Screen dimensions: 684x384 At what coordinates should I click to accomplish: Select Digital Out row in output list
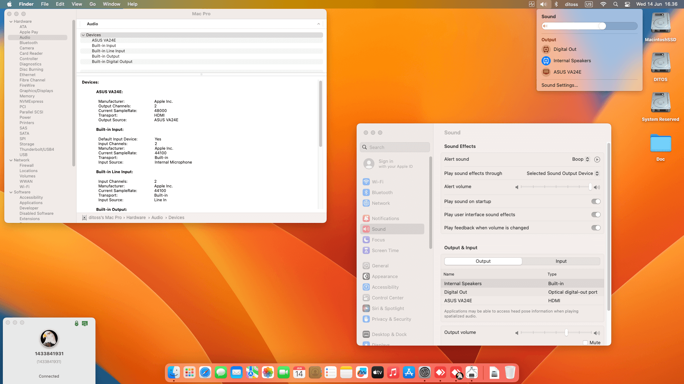point(522,292)
